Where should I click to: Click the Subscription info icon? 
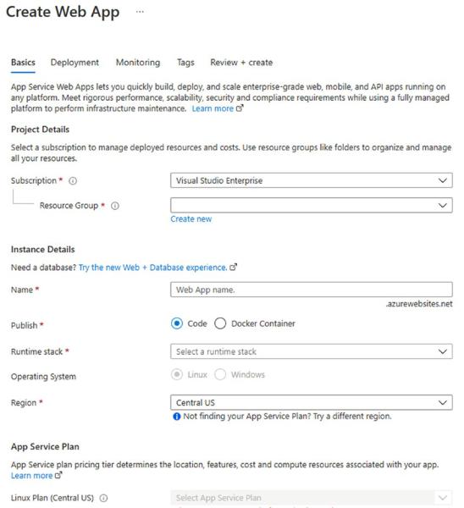pyautogui.click(x=73, y=181)
